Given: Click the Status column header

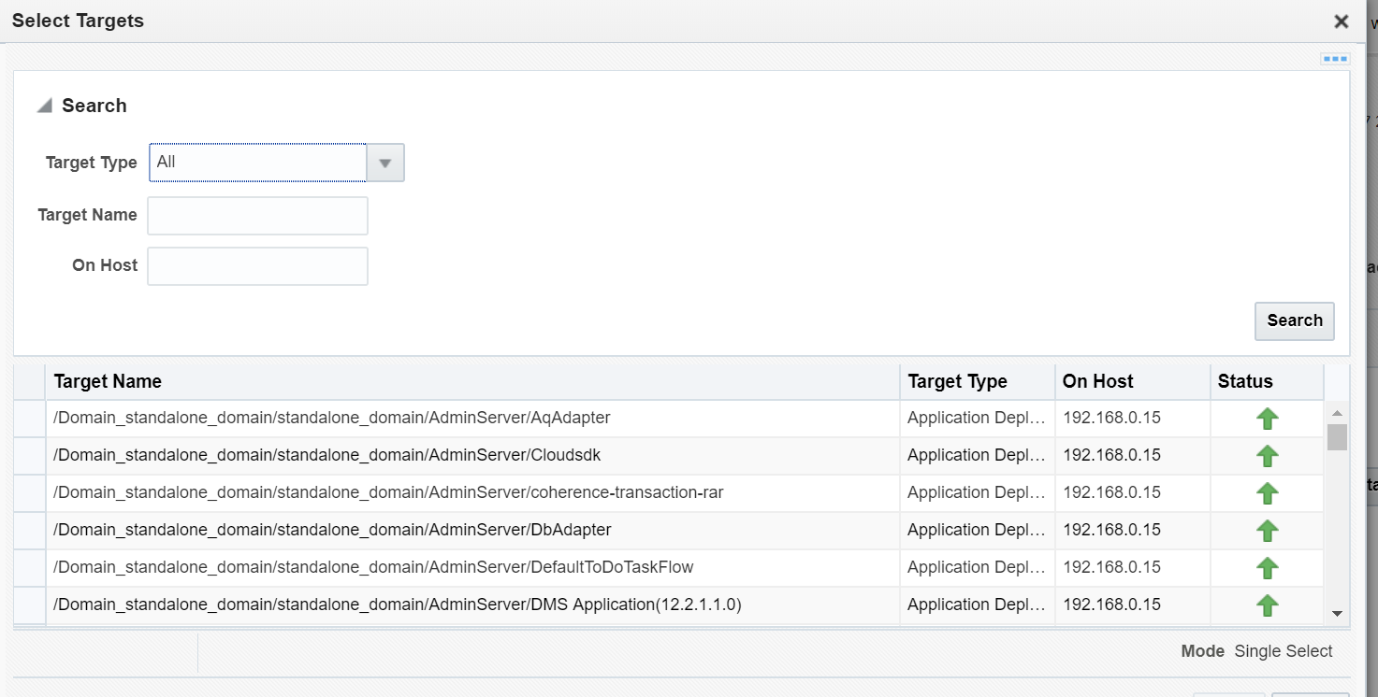Looking at the screenshot, I should point(1245,381).
